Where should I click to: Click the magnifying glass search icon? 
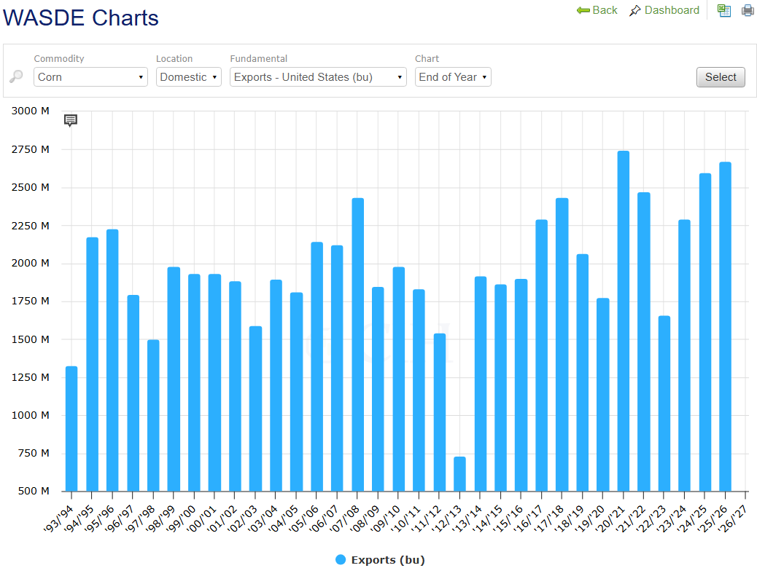pos(16,76)
